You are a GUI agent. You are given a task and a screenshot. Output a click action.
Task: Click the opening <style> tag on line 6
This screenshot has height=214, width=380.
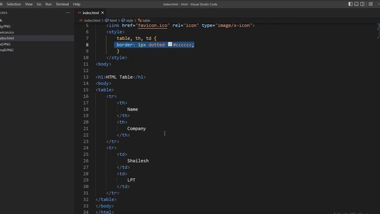click(115, 32)
